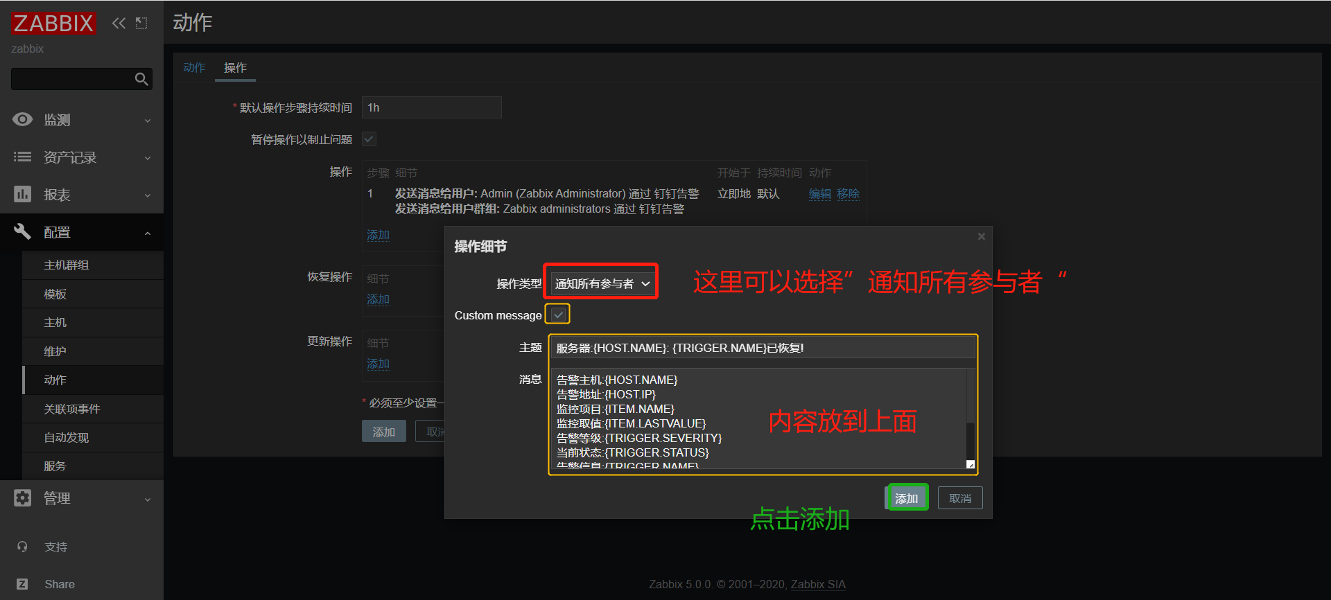1331x600 pixels.
Task: Toggle 暂停操作以制止问题 checkbox
Action: pyautogui.click(x=369, y=139)
